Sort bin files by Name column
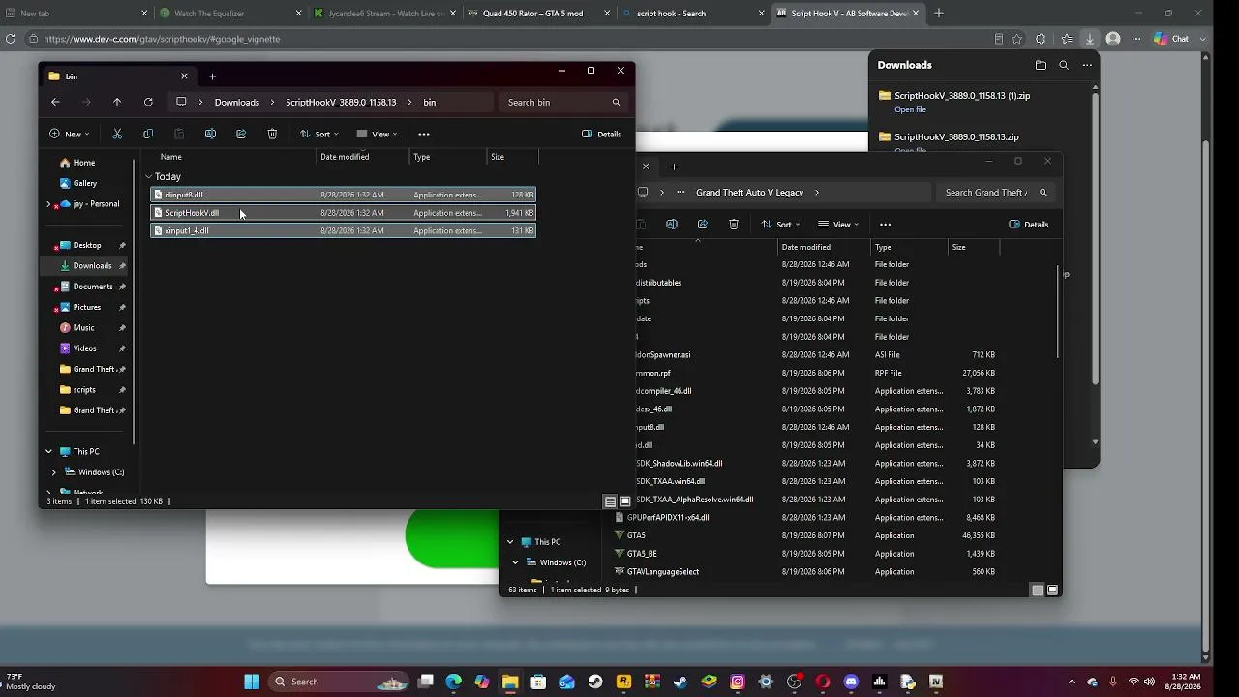The image size is (1239, 697). tap(170, 157)
